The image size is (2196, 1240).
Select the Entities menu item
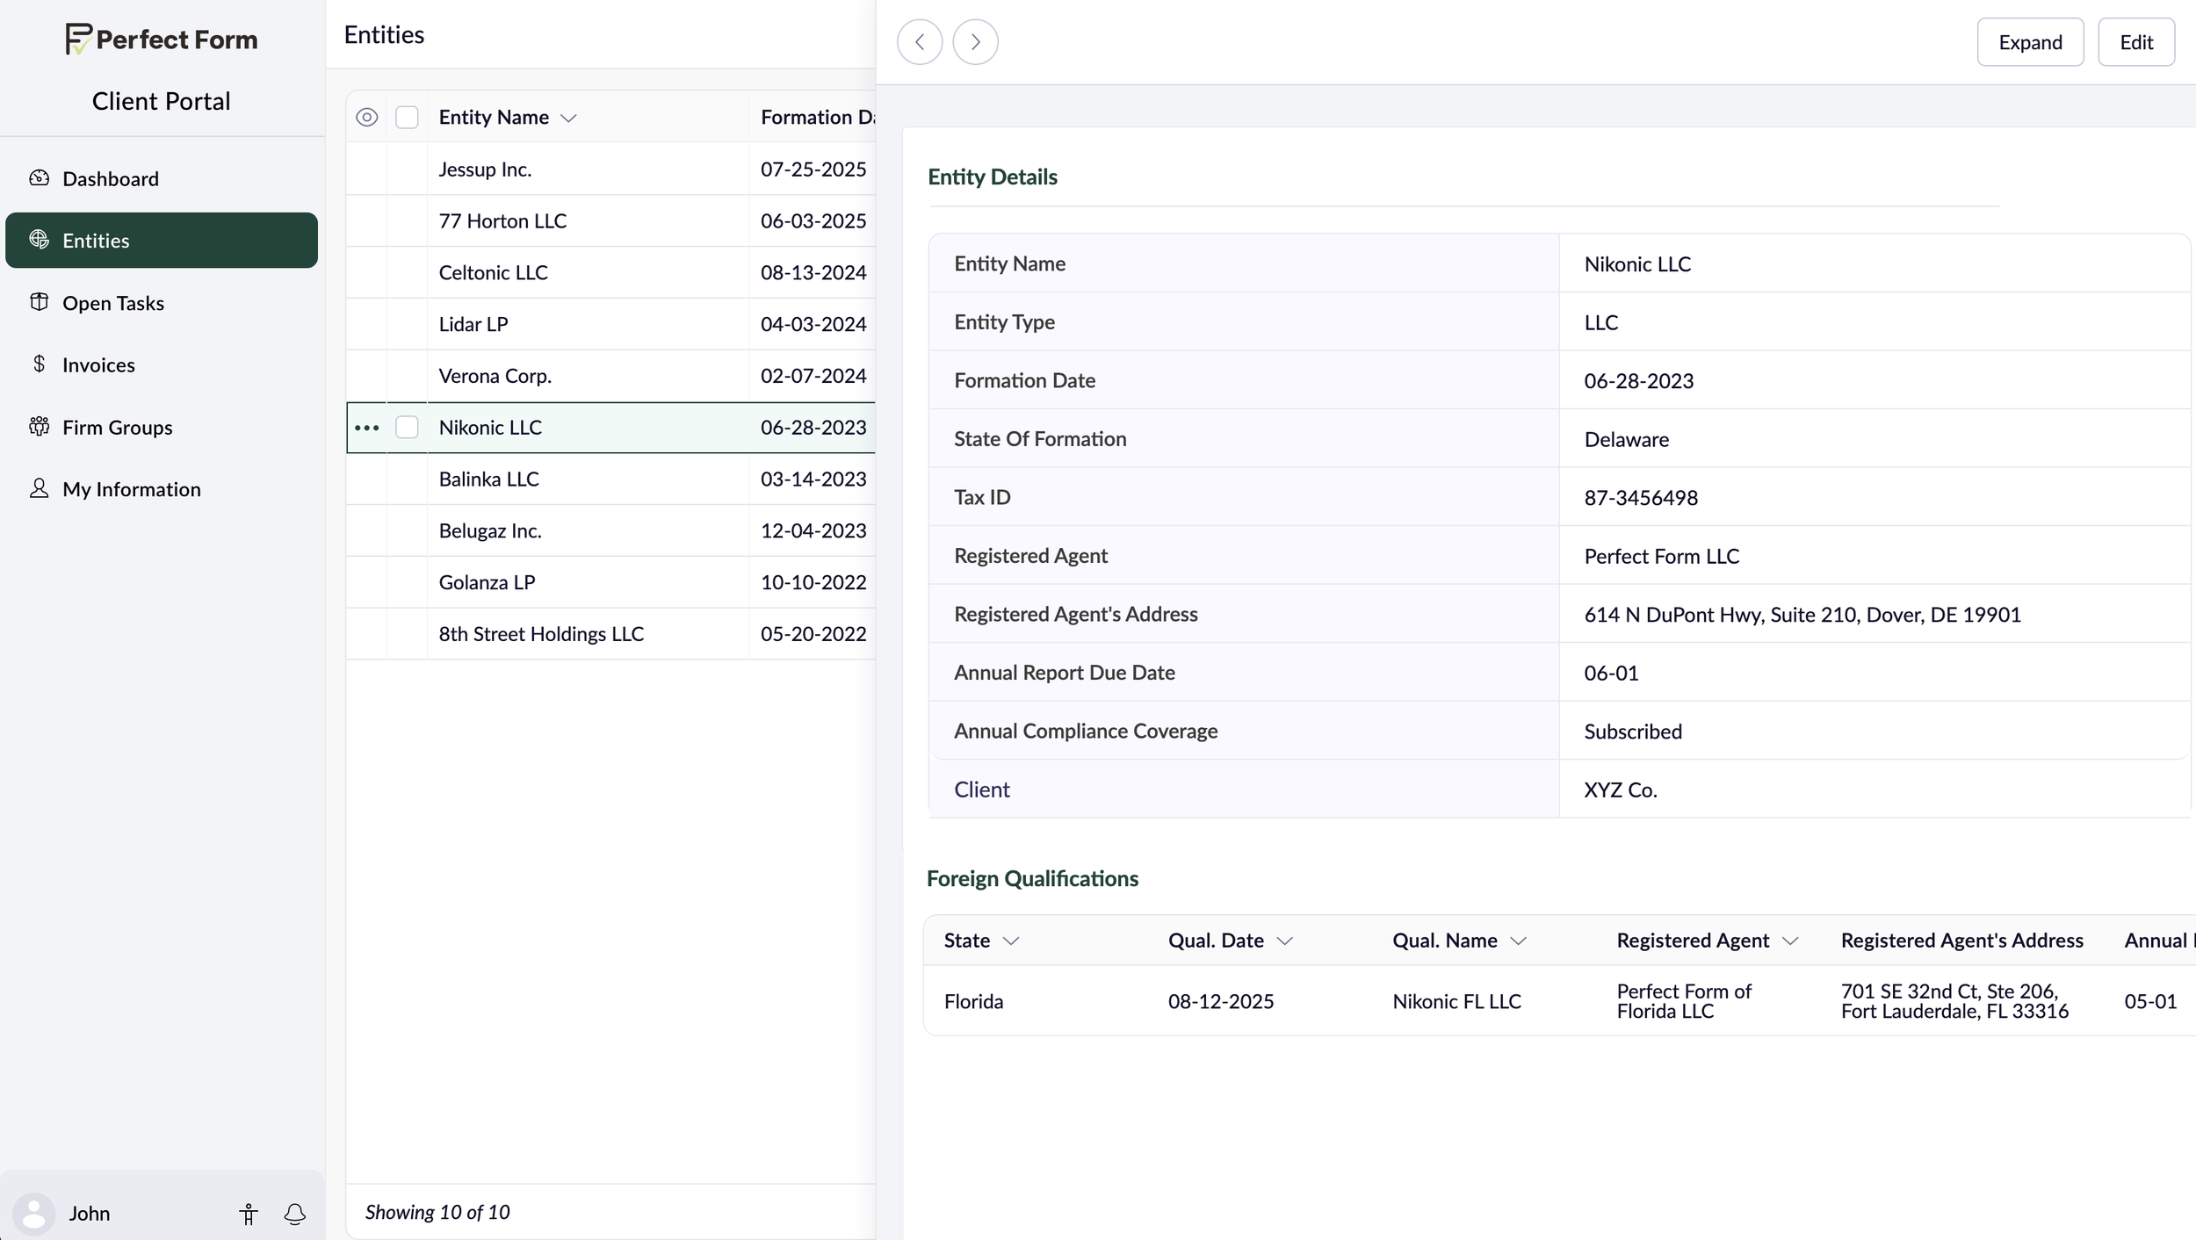[x=162, y=240]
